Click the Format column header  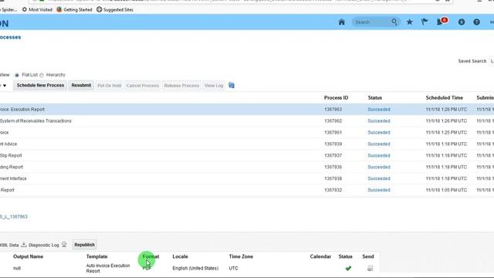151,256
